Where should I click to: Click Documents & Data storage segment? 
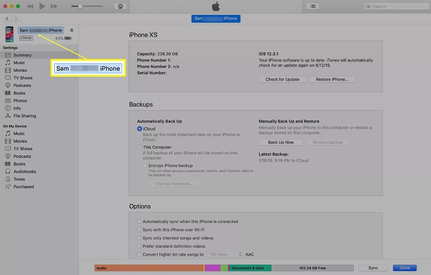click(251, 268)
